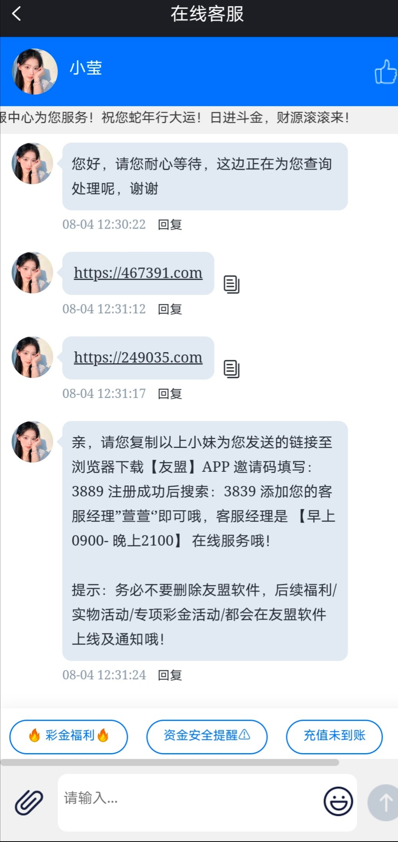Reply to the 12:31:12 message via 回复

170,309
